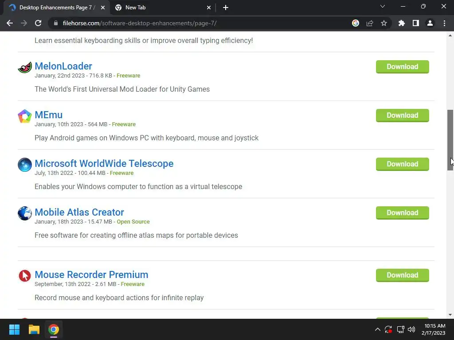Reload the page with the refresh icon

38,23
